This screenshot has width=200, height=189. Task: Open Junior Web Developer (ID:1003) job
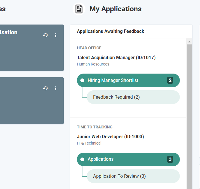(x=110, y=137)
